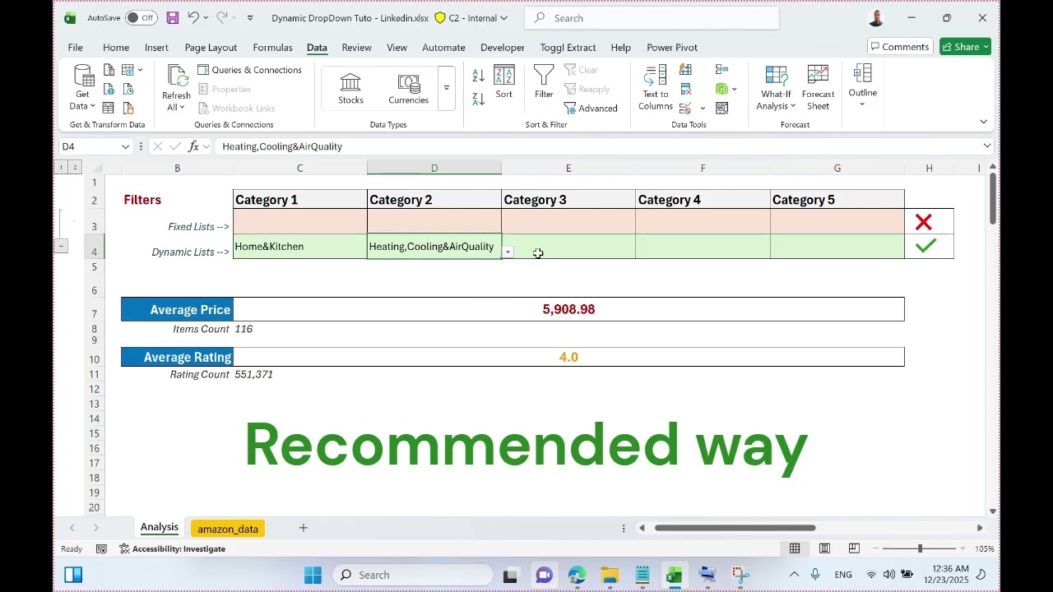The height and width of the screenshot is (592, 1053).
Task: Switch to the amazon_data sheet
Action: click(x=228, y=529)
